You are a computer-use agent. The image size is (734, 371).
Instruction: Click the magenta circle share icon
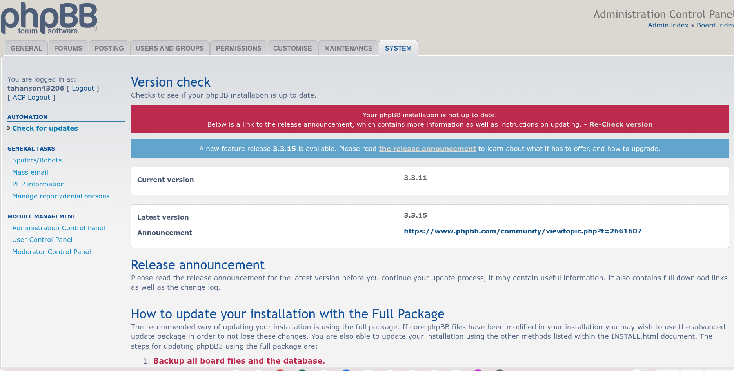click(477, 370)
